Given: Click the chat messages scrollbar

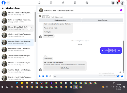Looking at the screenshot, I should (123, 56).
